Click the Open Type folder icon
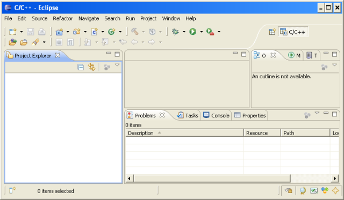 24,42
